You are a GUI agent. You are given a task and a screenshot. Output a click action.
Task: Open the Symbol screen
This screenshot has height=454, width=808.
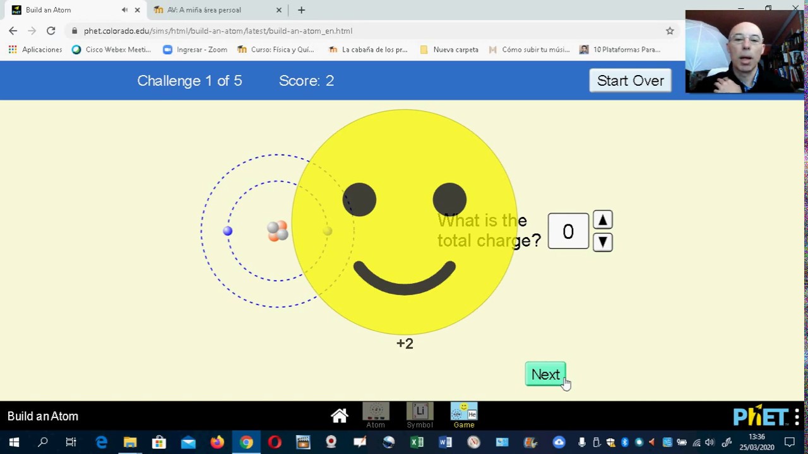[420, 416]
